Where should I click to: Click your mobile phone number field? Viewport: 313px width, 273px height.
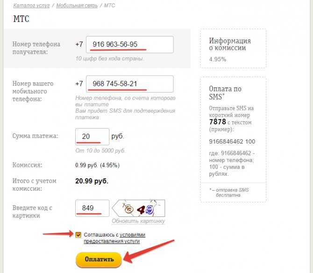coord(130,84)
